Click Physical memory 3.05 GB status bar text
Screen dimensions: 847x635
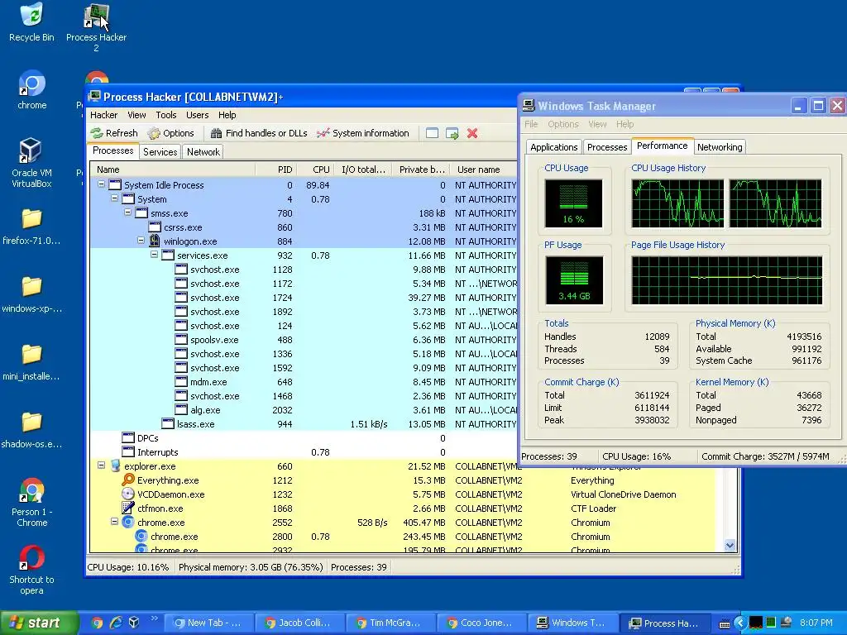point(251,567)
